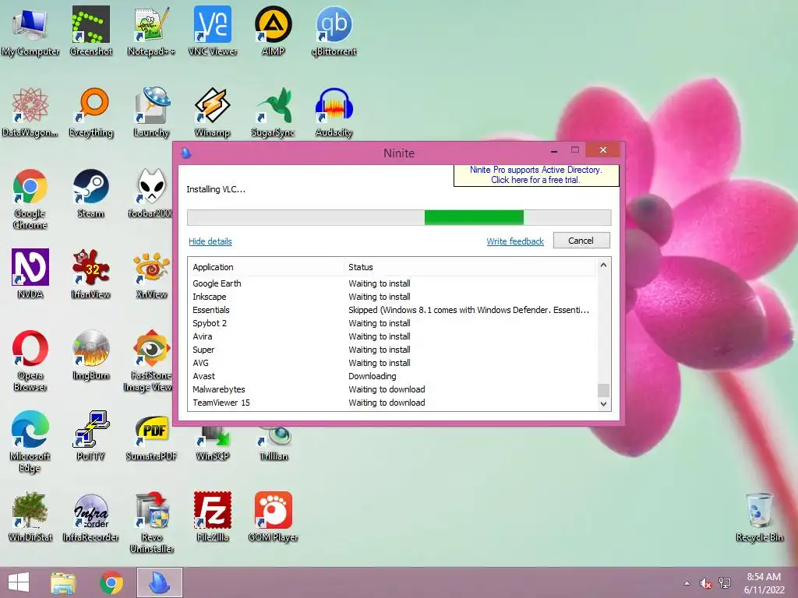Select the XnView desktop shortcut
The width and height of the screenshot is (798, 598).
[x=151, y=273]
